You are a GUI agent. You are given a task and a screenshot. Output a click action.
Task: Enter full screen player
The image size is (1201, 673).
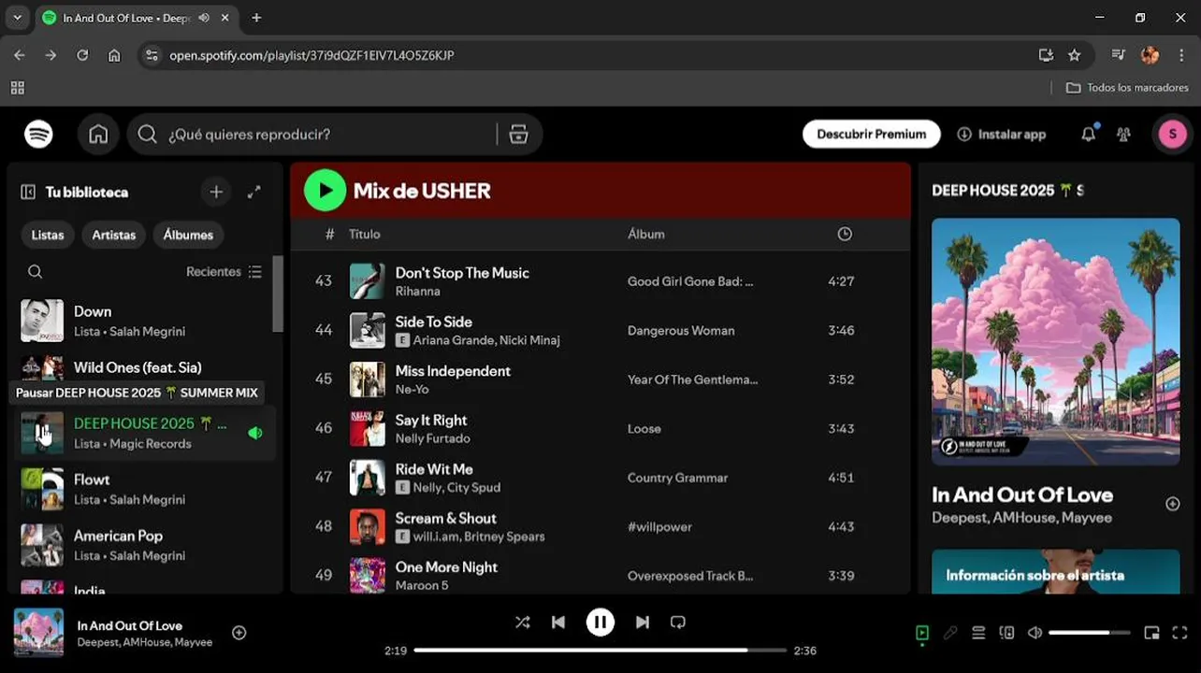1179,633
